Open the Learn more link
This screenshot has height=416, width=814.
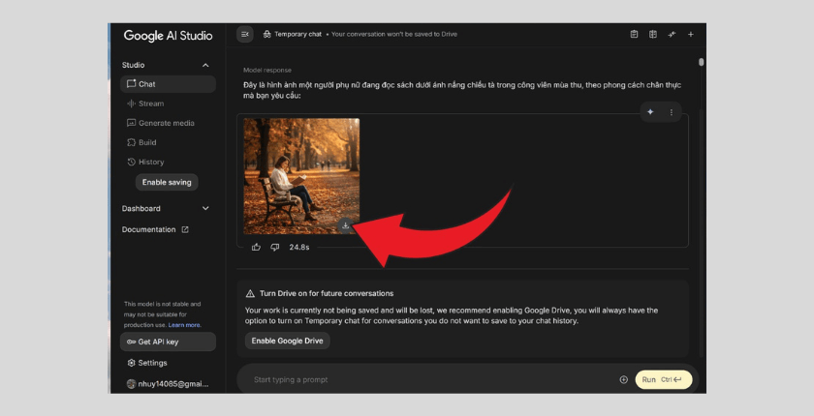coord(185,325)
